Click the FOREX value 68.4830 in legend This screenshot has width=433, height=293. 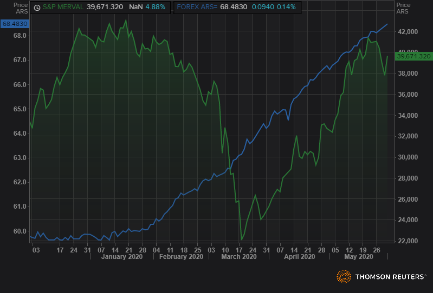coord(234,7)
